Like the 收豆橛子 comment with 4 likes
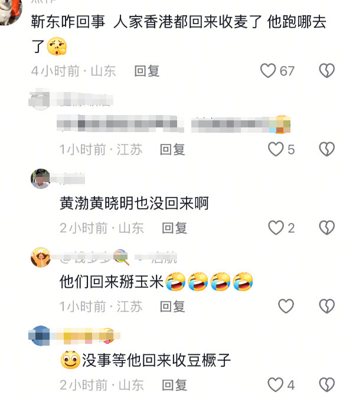 pyautogui.click(x=276, y=385)
